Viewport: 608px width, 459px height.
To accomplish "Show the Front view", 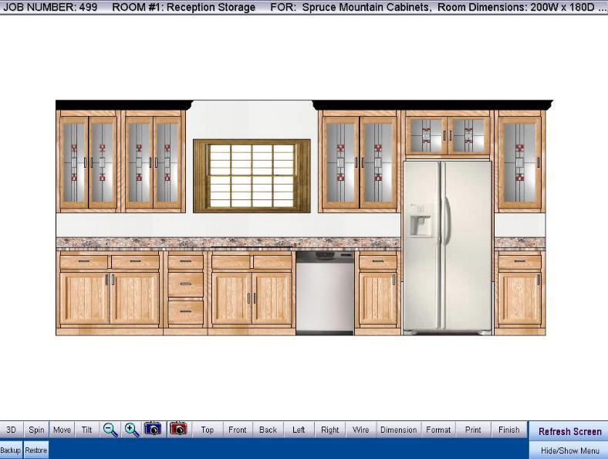I will [x=238, y=430].
